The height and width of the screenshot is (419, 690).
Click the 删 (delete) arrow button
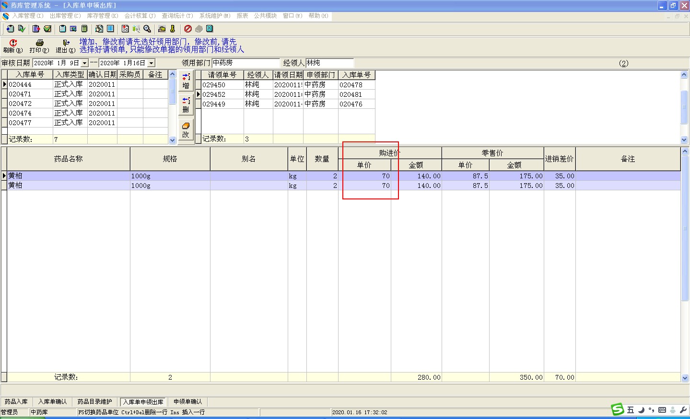point(186,105)
